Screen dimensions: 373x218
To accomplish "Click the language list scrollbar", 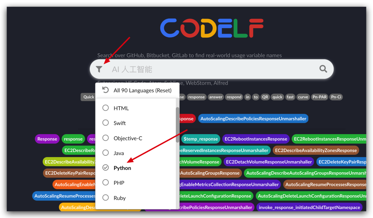I will tap(178, 125).
